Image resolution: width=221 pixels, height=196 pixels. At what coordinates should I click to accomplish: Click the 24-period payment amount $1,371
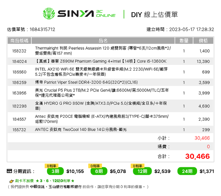207,171
